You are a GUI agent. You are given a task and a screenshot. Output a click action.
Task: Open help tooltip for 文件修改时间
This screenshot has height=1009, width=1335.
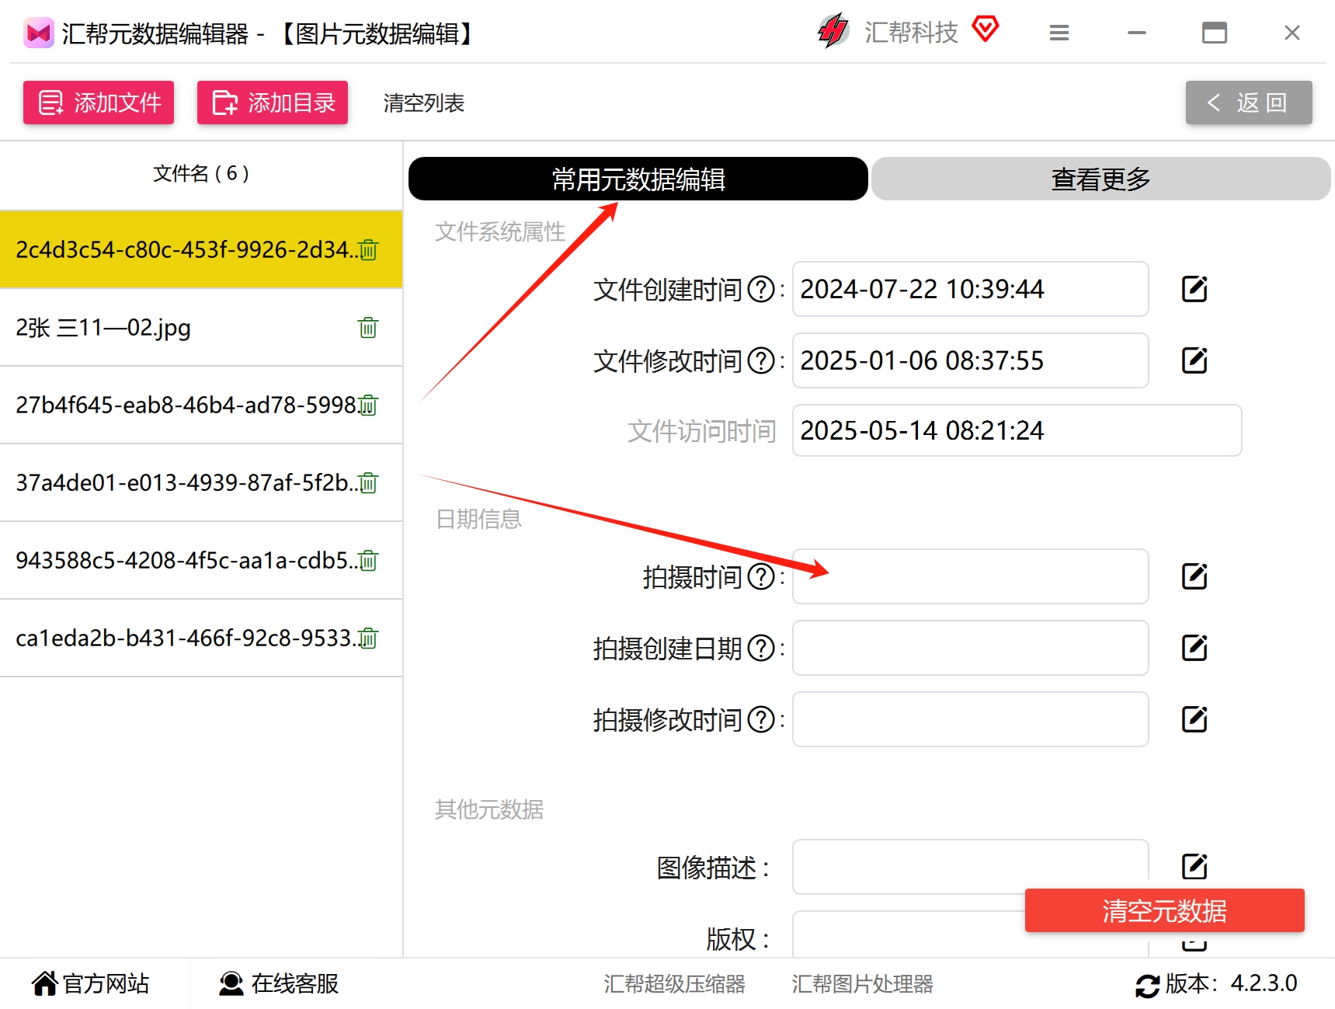pyautogui.click(x=761, y=361)
